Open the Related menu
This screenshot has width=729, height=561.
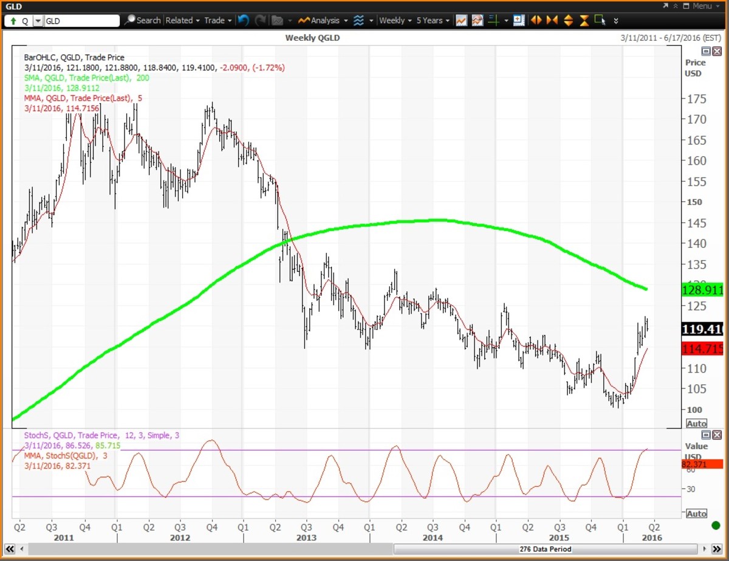[182, 20]
